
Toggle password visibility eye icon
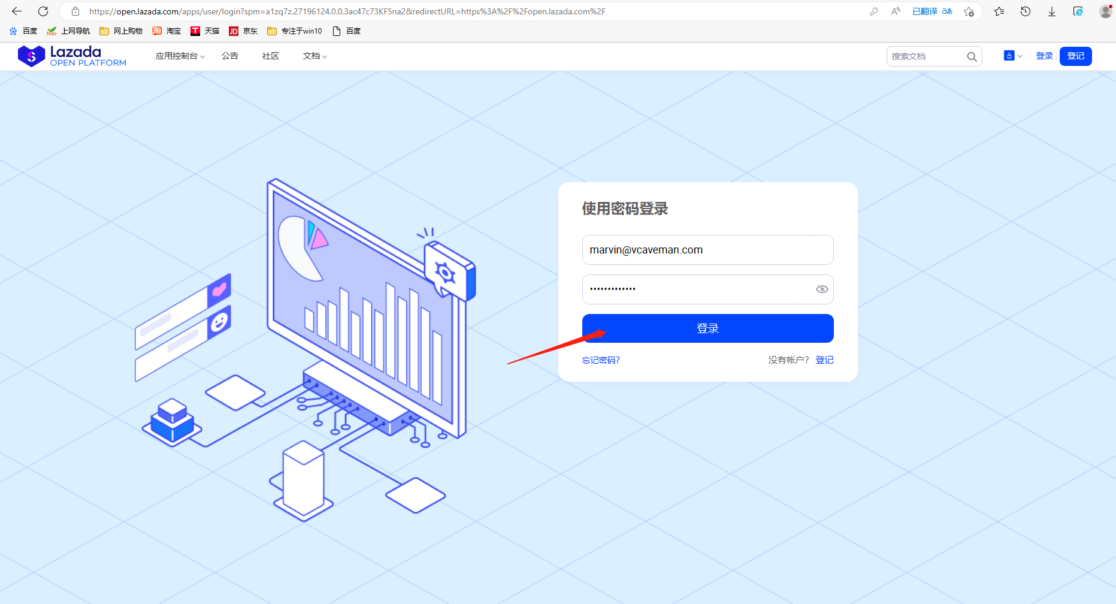click(822, 289)
